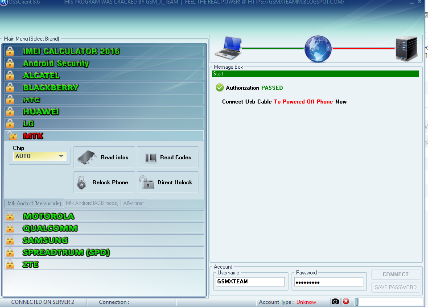Click the Direct Unlock button
The width and height of the screenshot is (428, 307).
point(168,182)
